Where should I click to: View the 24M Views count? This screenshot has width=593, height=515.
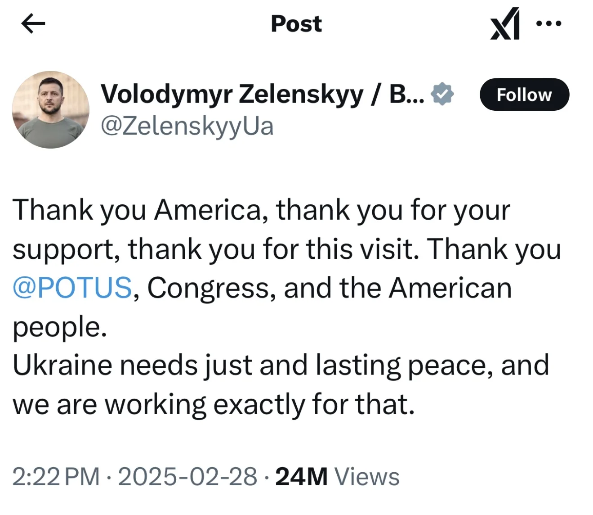337,477
